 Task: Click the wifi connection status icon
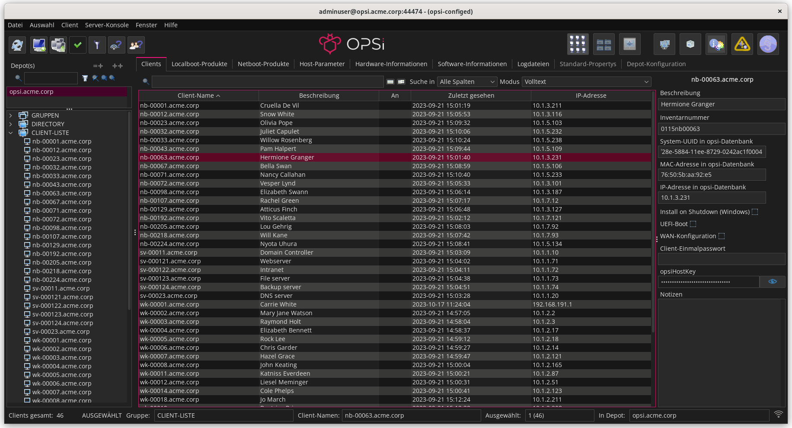pos(778,414)
